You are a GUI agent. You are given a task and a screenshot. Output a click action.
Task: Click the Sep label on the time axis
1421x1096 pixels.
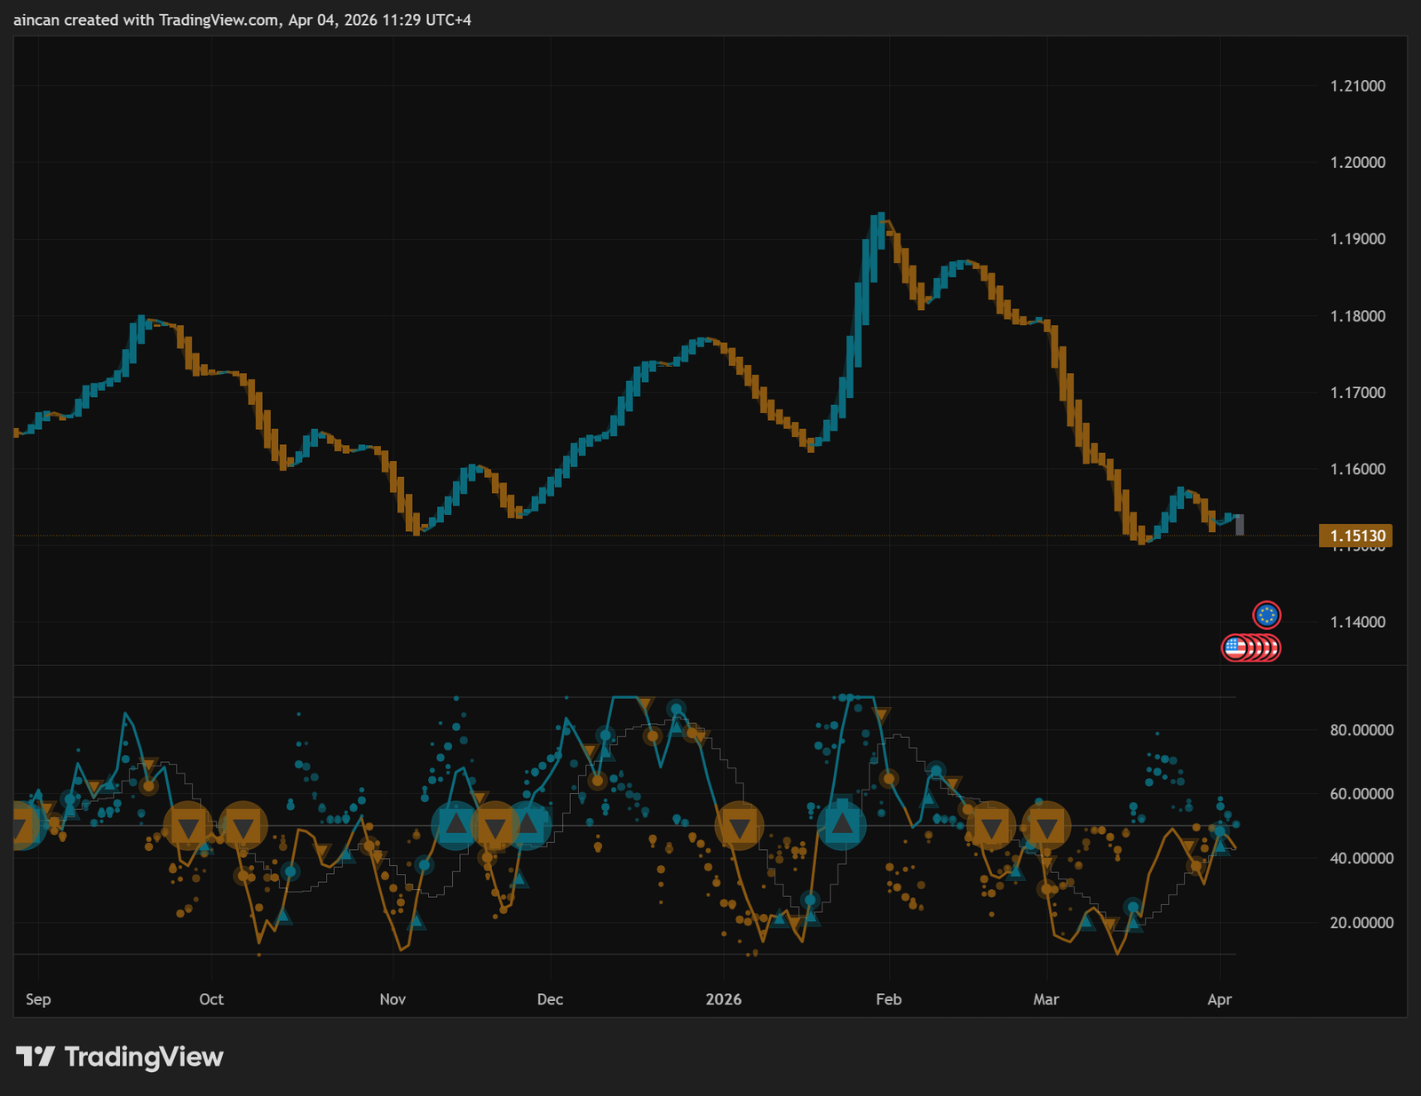click(38, 999)
